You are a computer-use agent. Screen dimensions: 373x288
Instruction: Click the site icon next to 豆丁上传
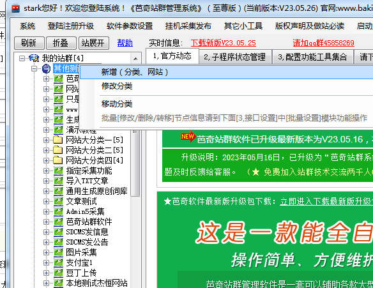pyautogui.click(x=58, y=273)
